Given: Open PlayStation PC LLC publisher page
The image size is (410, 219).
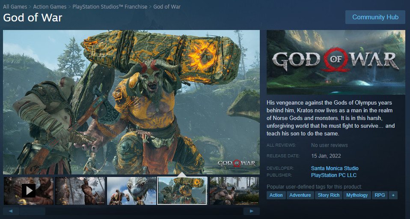Looking at the screenshot, I should pyautogui.click(x=334, y=175).
